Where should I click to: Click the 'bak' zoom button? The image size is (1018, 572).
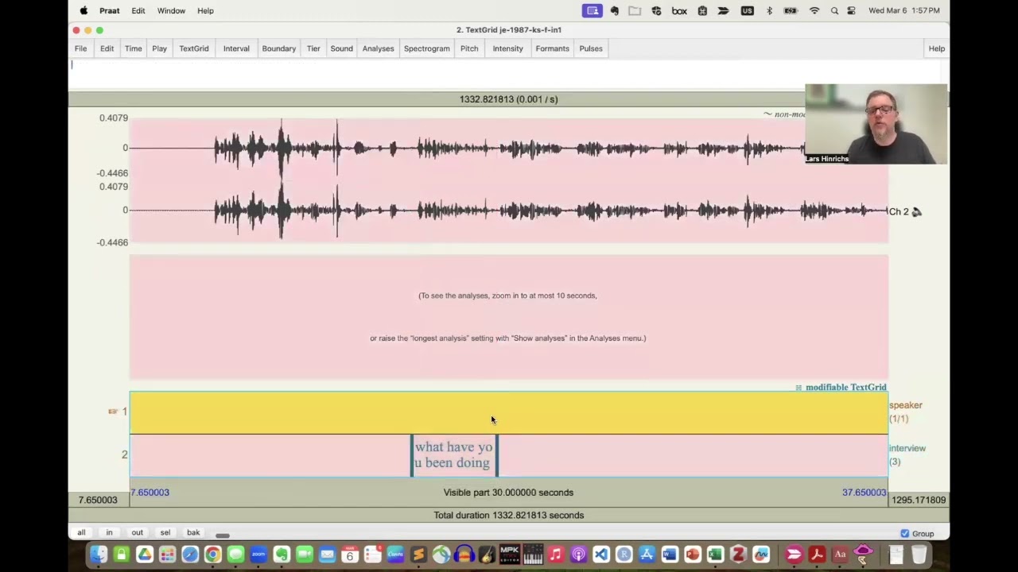coord(193,532)
